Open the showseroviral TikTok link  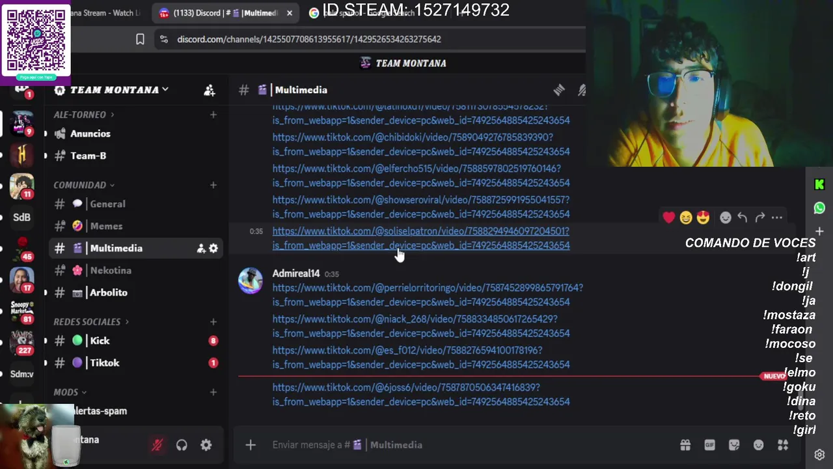[x=421, y=207]
